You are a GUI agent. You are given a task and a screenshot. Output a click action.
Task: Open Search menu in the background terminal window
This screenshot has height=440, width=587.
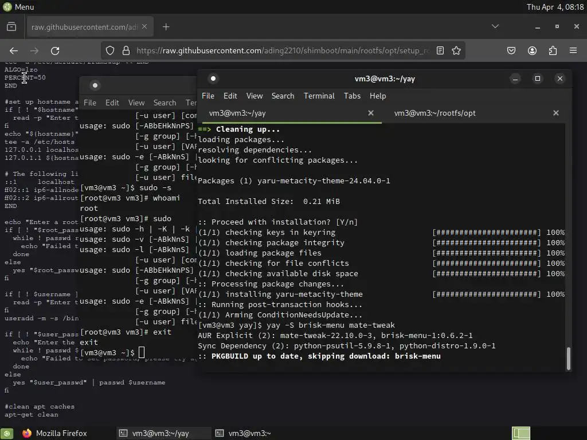coord(165,103)
